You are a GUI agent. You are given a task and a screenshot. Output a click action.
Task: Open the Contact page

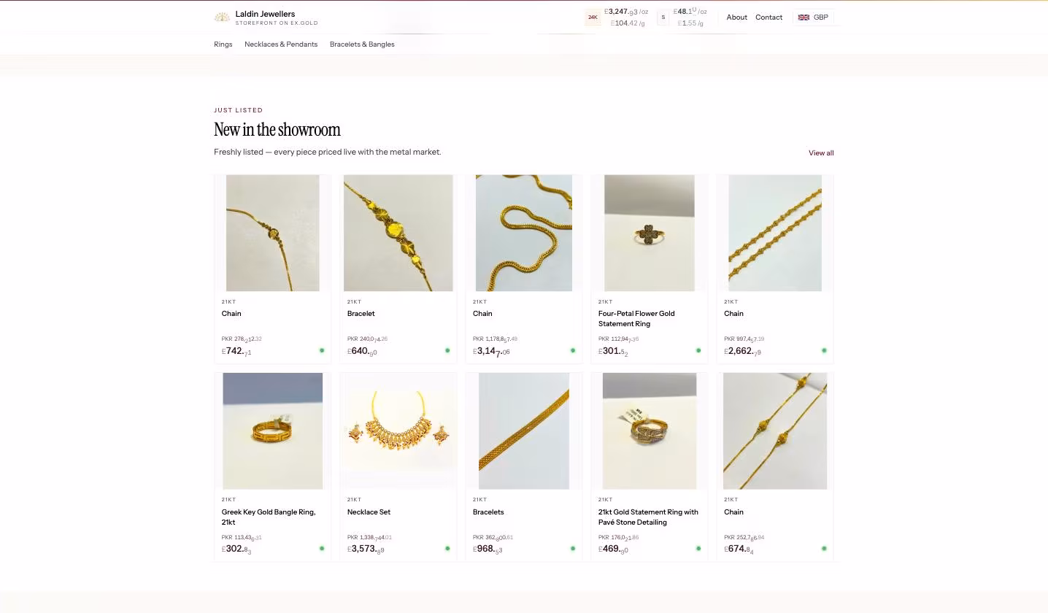768,17
